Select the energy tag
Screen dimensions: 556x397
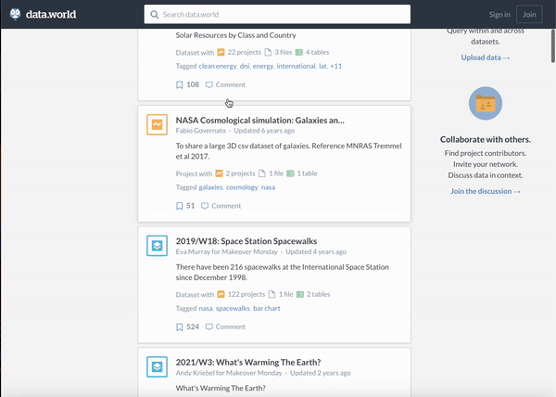(x=263, y=66)
